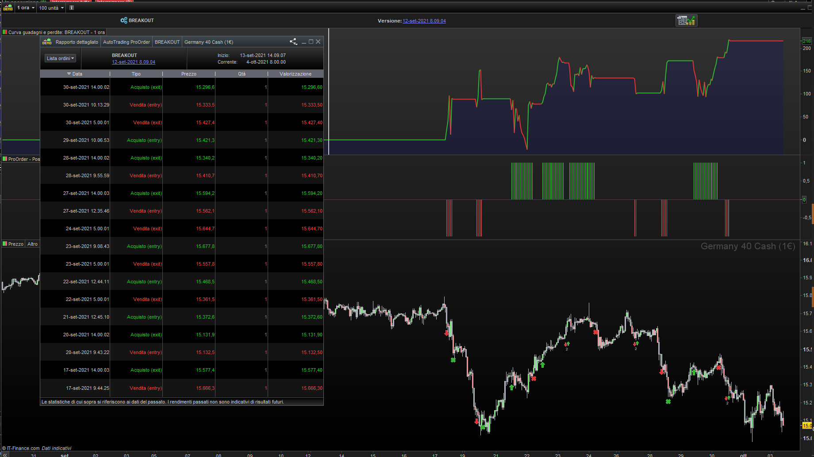The height and width of the screenshot is (457, 814).
Task: Select the 22-set-2021 12.44.11 row
Action: click(182, 282)
